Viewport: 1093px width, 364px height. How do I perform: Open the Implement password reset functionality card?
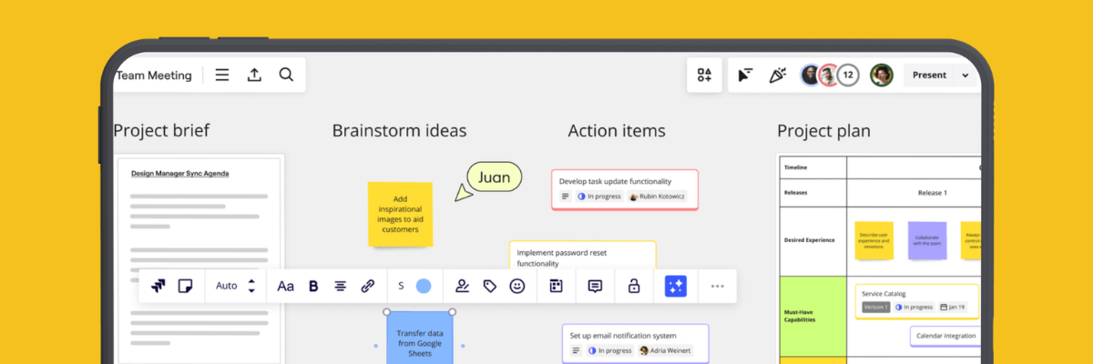(582, 256)
